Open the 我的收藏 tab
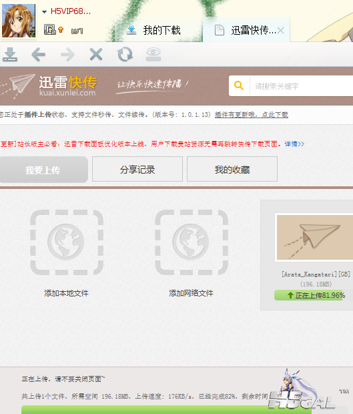 pyautogui.click(x=232, y=169)
